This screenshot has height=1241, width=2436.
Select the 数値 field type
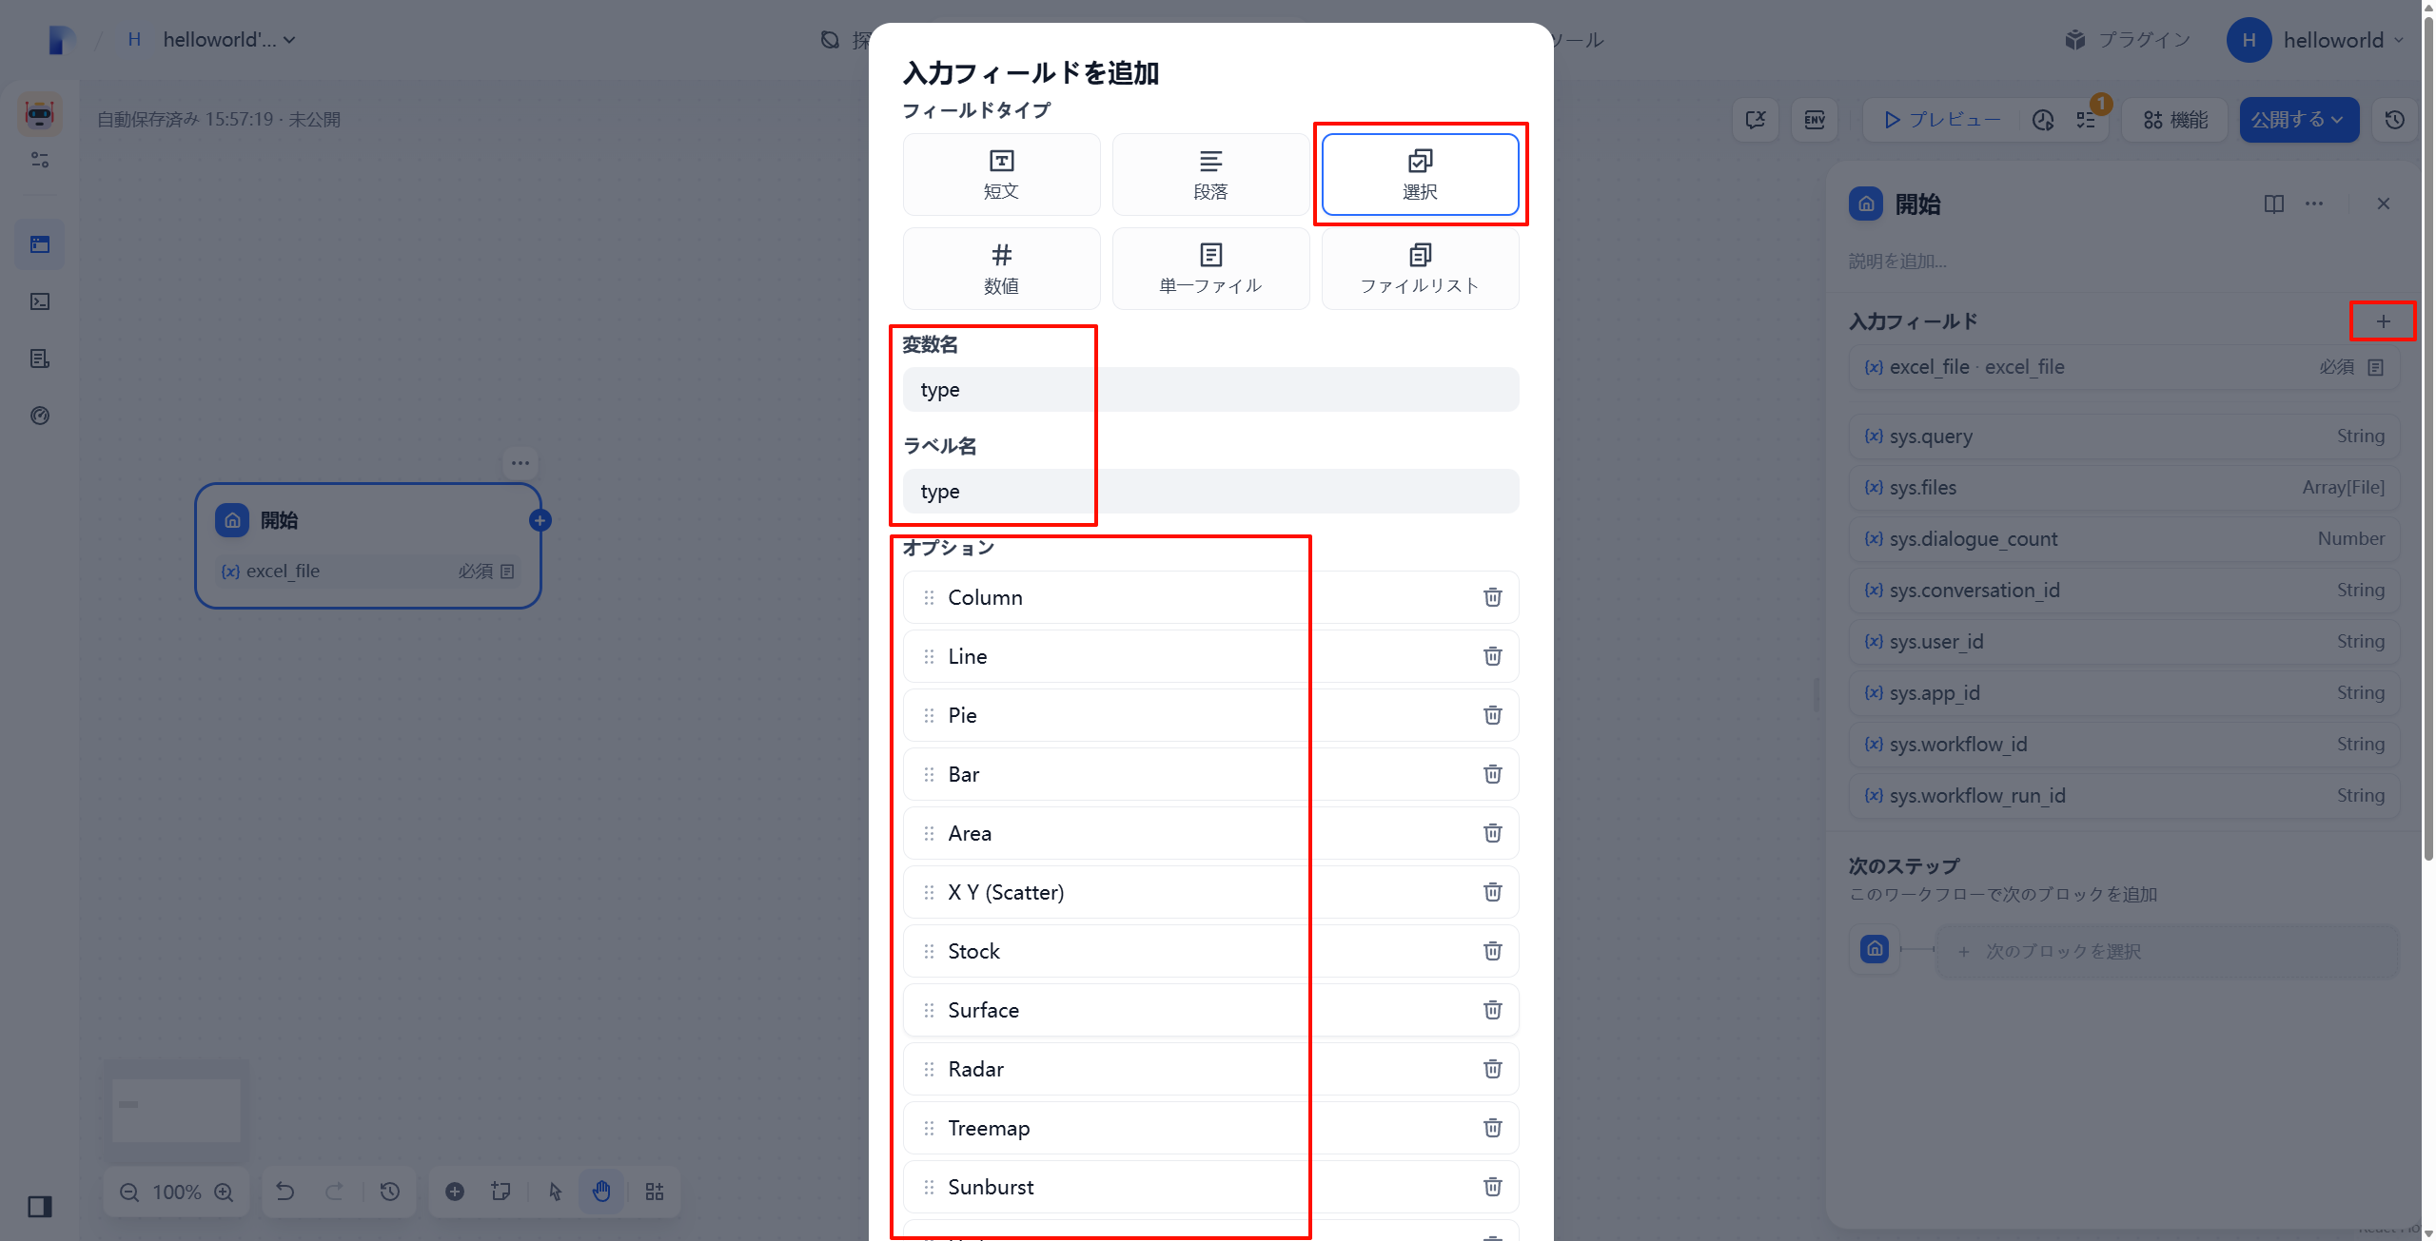coord(1001,267)
